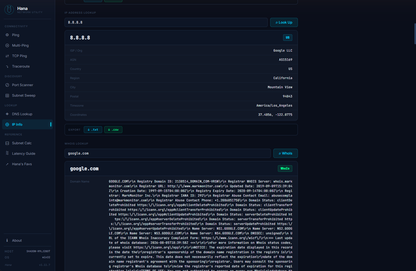Click the green WhoIs badge

pyautogui.click(x=285, y=168)
